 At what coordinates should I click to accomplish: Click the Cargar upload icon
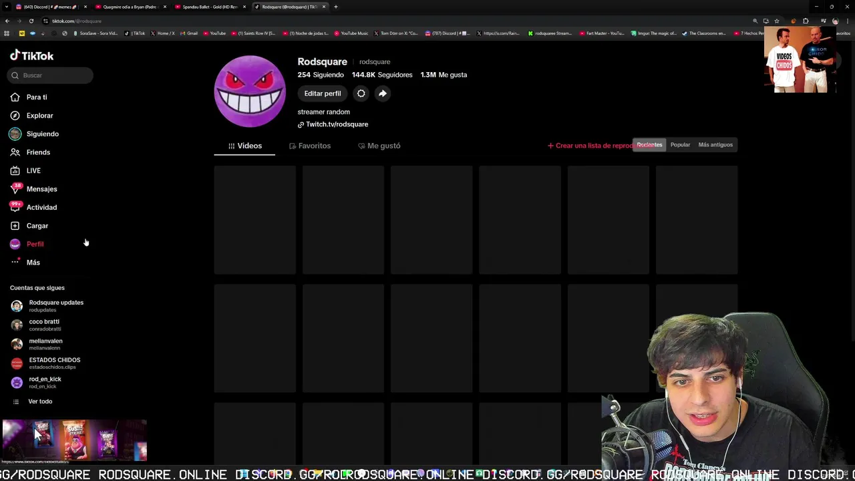click(15, 226)
